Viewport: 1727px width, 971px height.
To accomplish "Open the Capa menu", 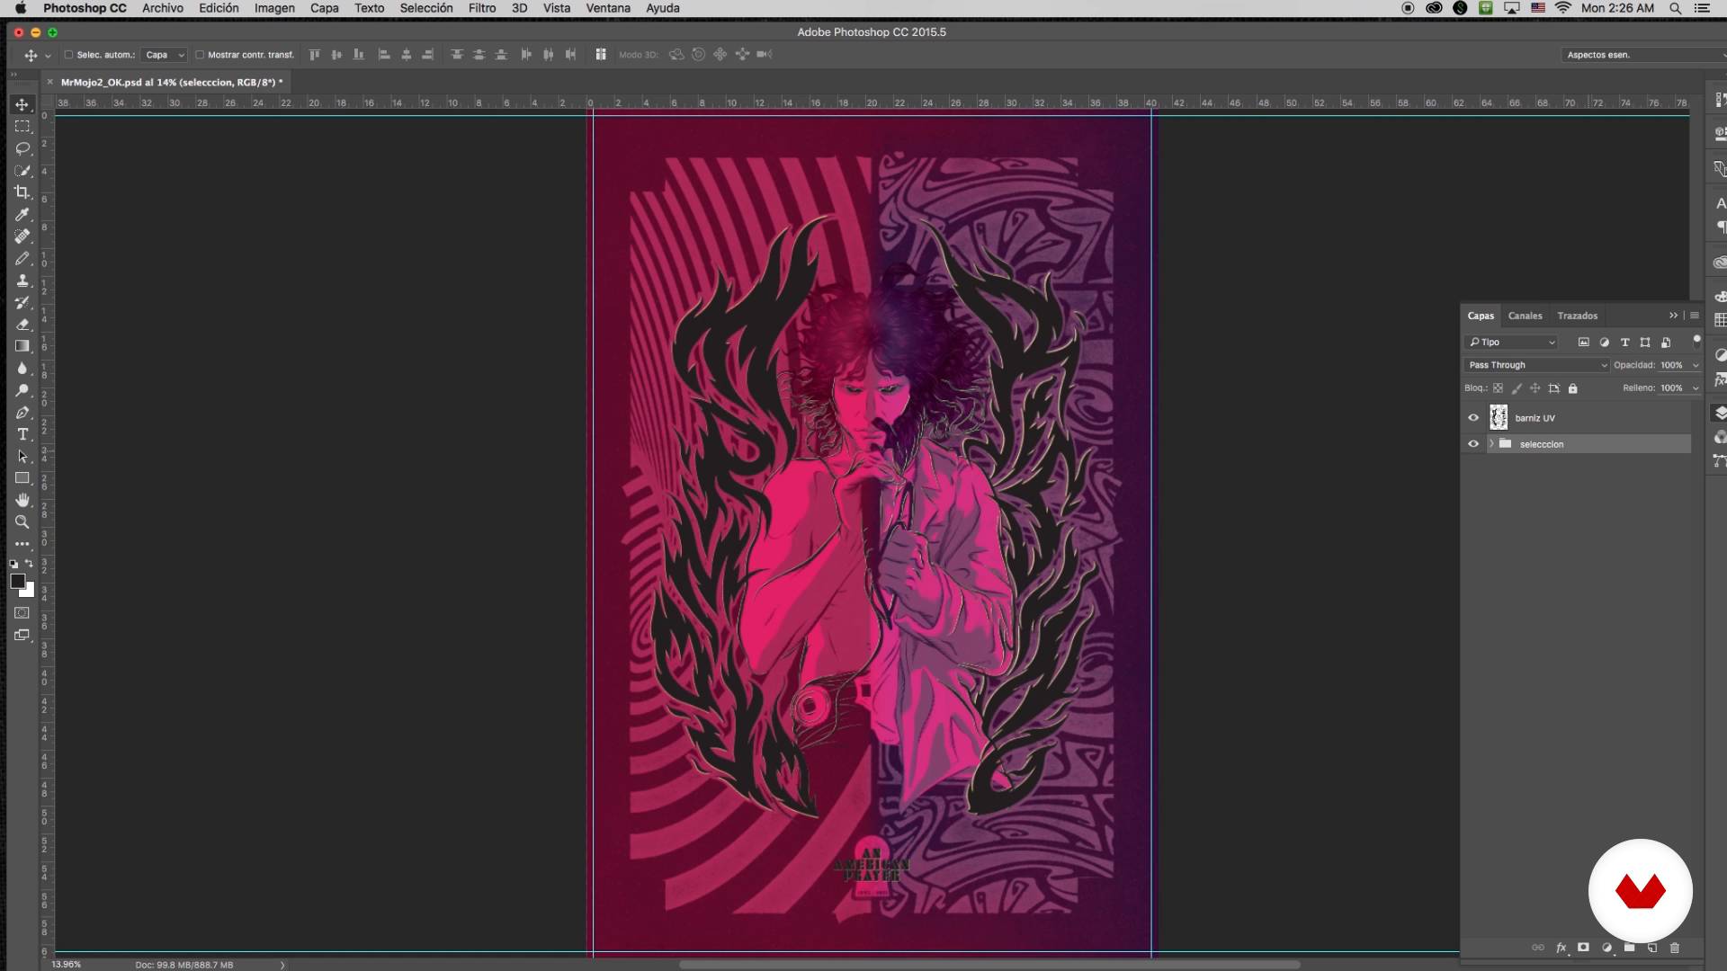I will click(x=324, y=8).
